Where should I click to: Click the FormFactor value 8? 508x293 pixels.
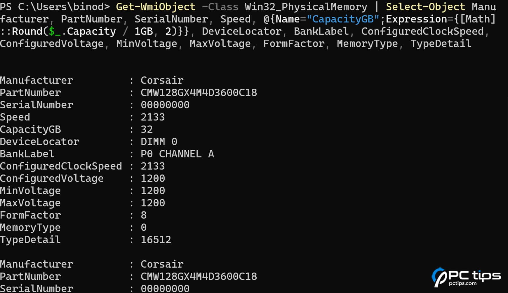(144, 215)
